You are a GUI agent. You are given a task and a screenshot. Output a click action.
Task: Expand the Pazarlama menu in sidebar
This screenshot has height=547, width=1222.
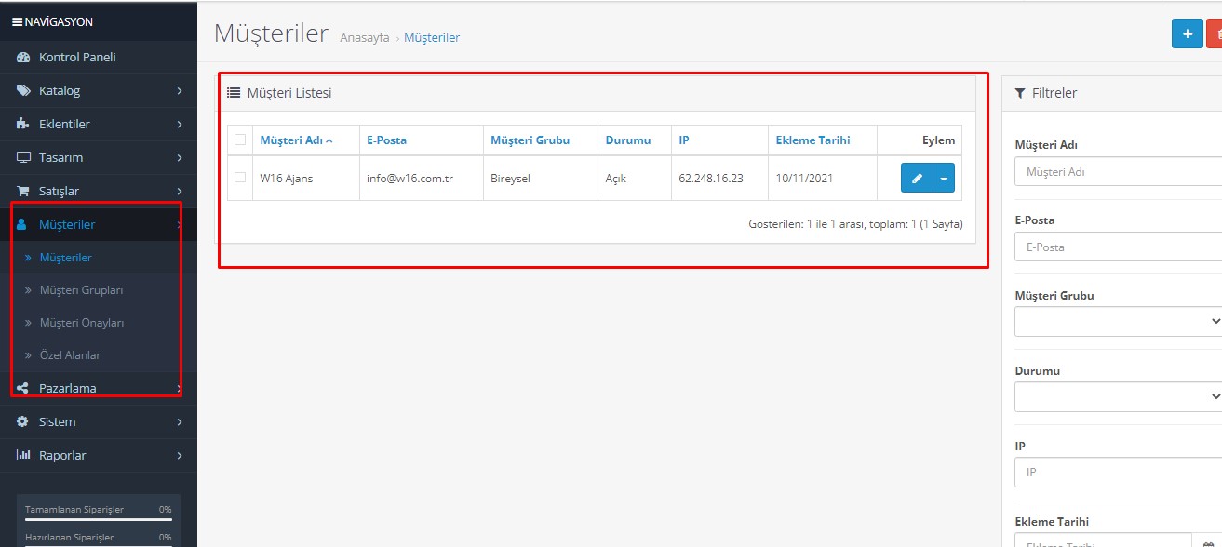(67, 389)
